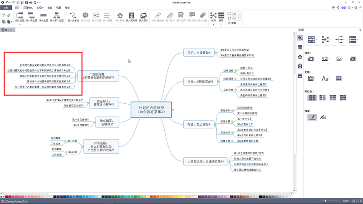This screenshot has height=204, width=363.
Task: Click the Insert Clipart (插入剪贴画) icon
Action: coord(132,16)
